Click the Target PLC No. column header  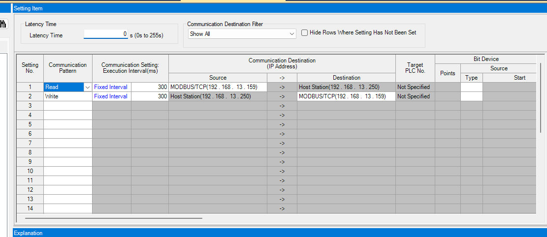click(415, 68)
